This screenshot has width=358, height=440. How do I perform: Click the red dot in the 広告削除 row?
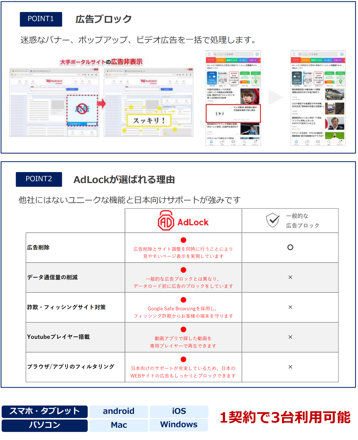(183, 240)
